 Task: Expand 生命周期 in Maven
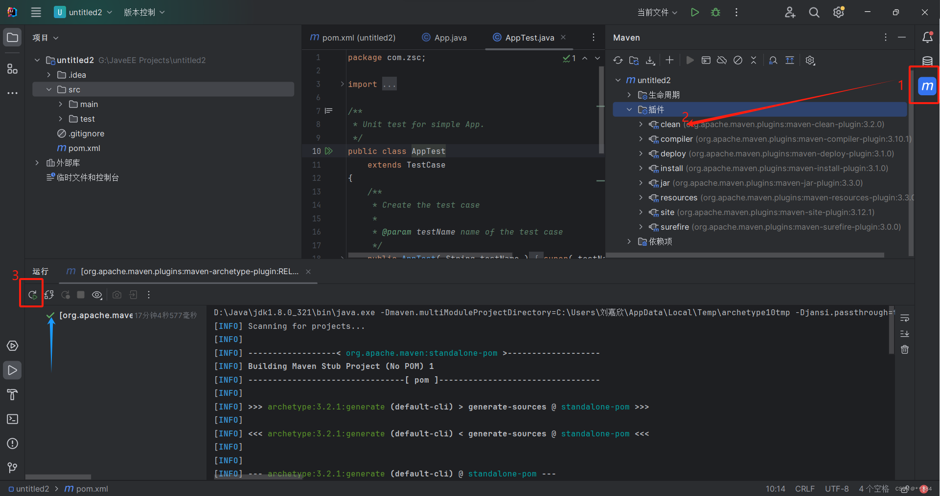pos(629,95)
